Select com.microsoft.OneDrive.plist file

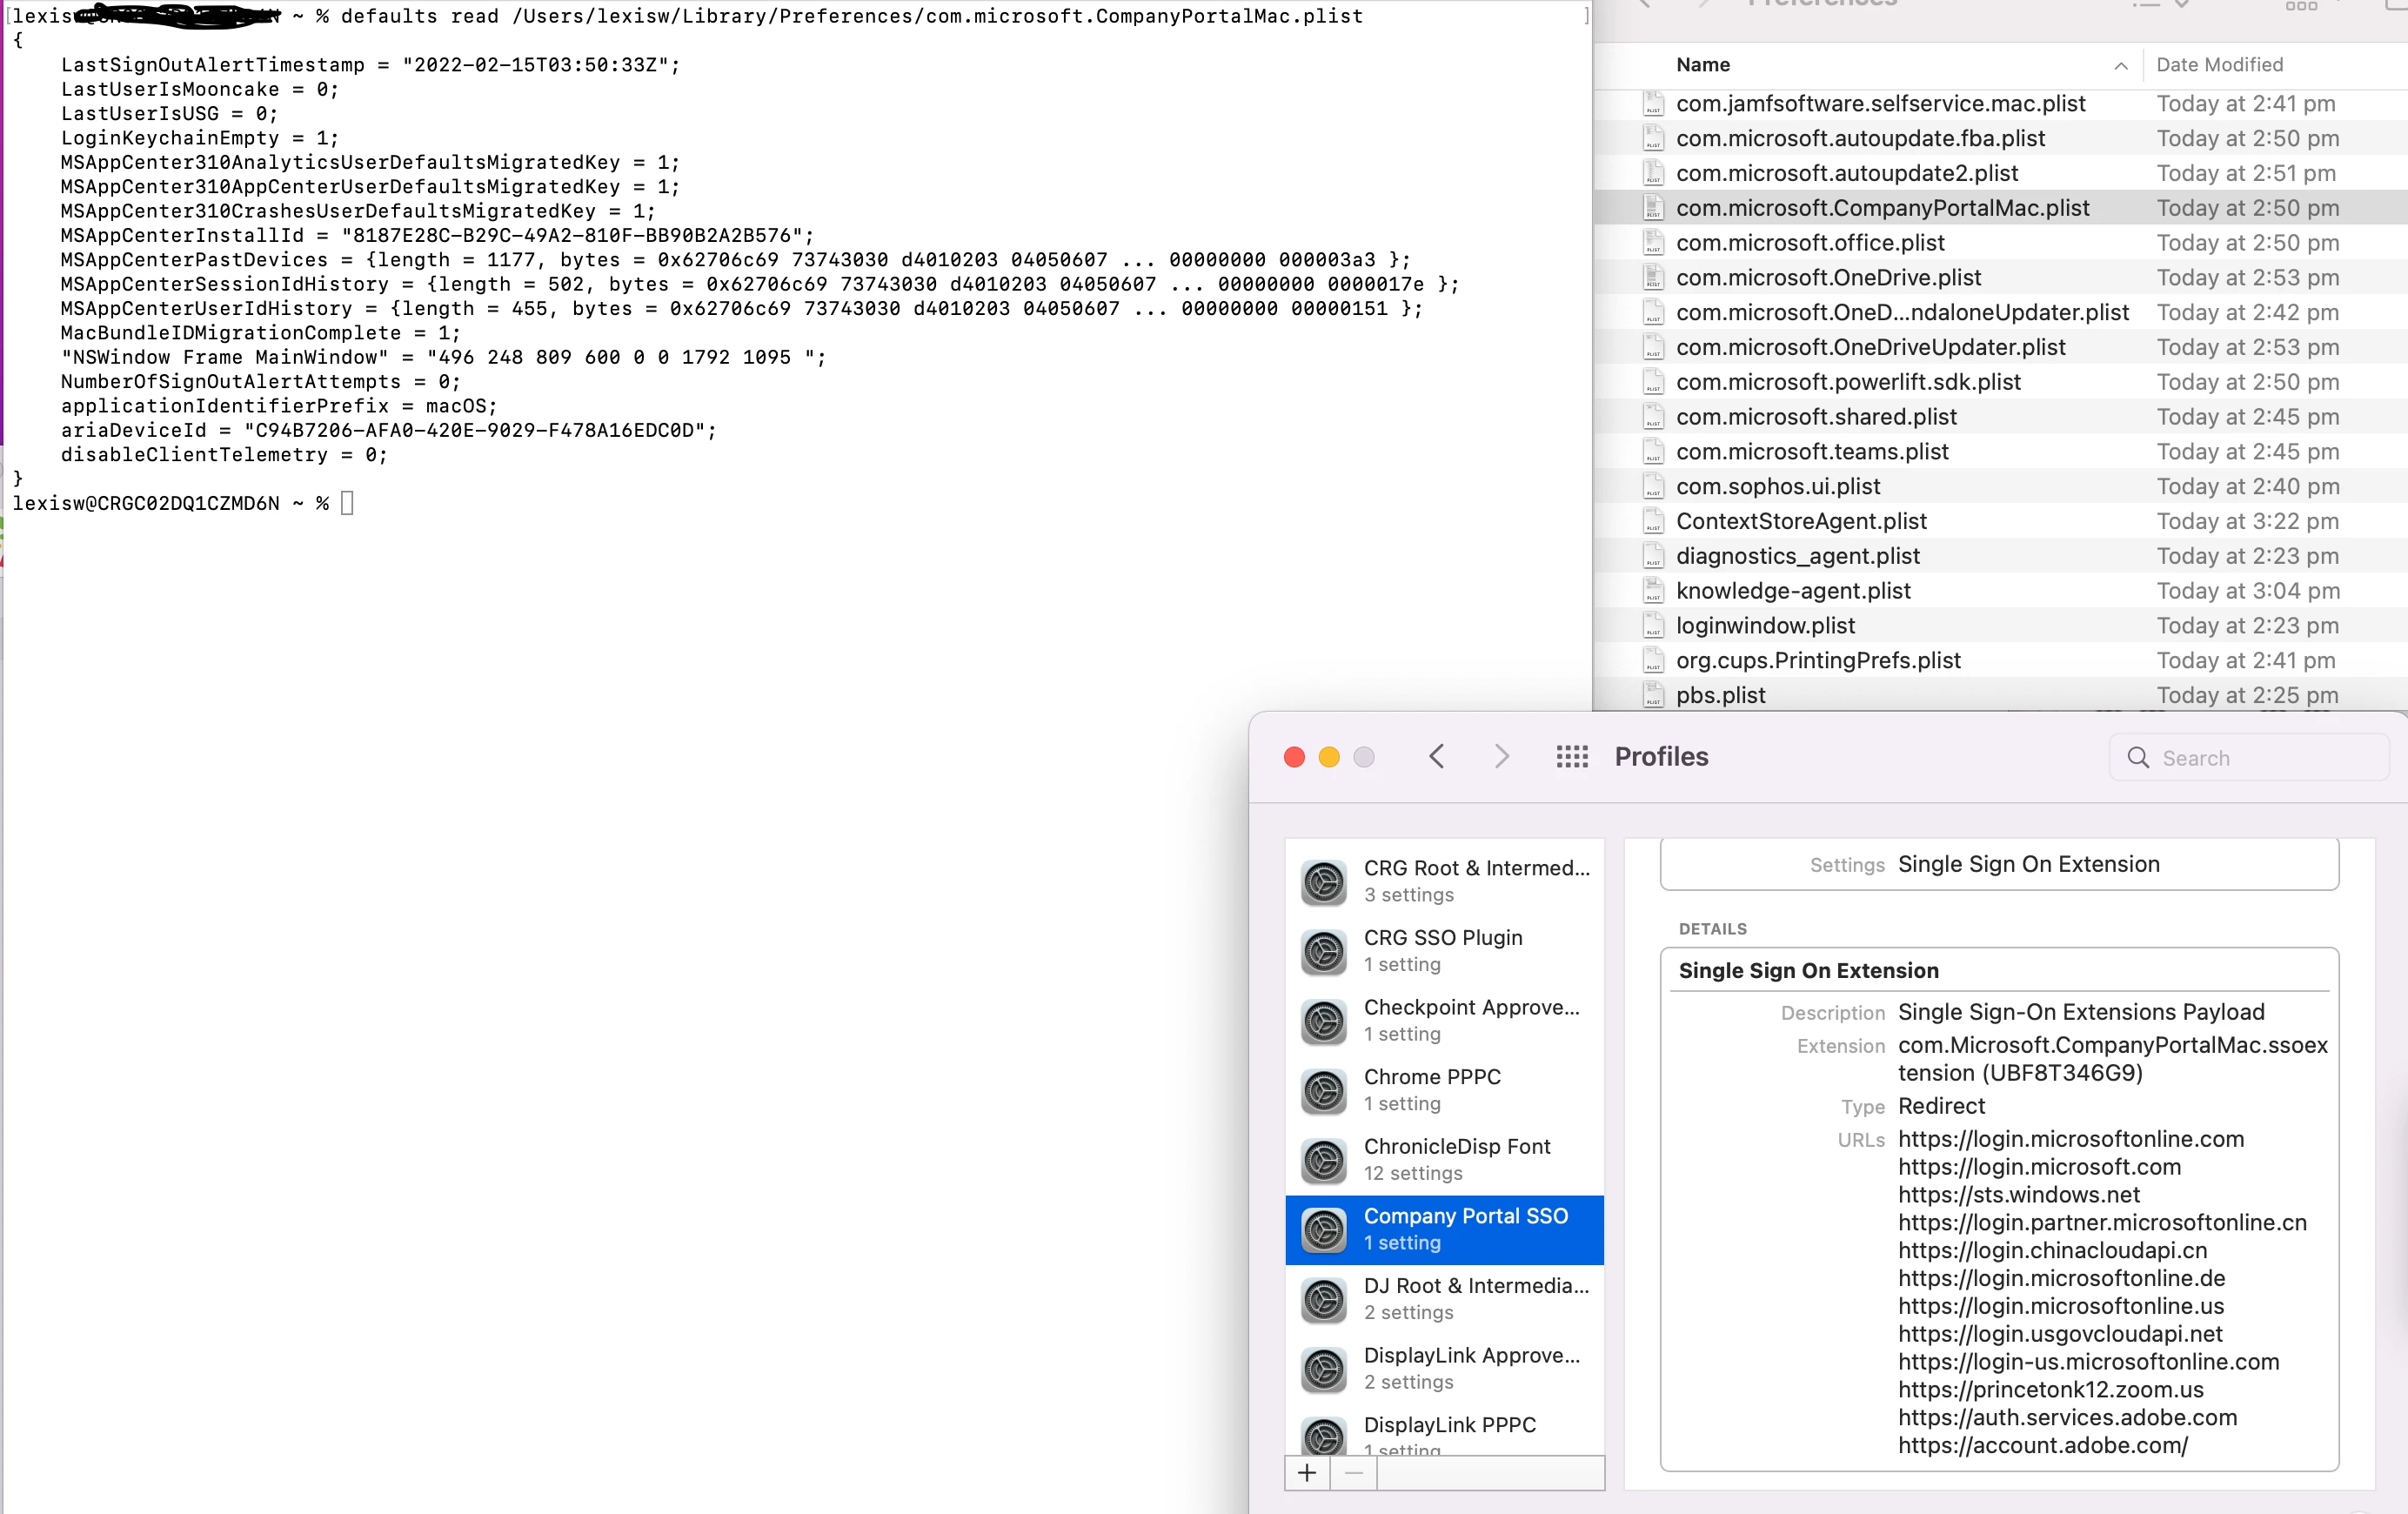[x=2000, y=278]
